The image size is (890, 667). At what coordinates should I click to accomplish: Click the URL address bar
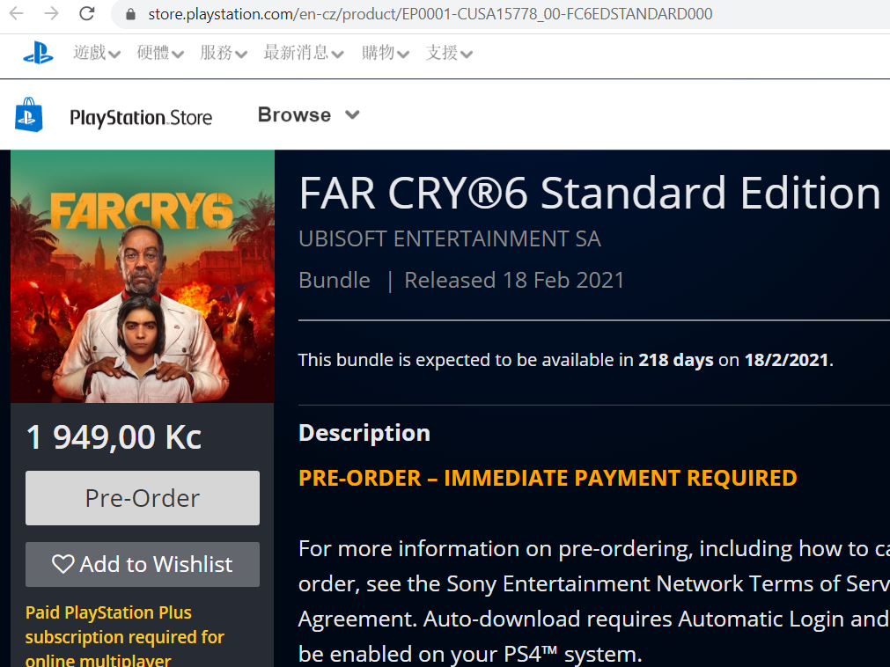click(499, 13)
